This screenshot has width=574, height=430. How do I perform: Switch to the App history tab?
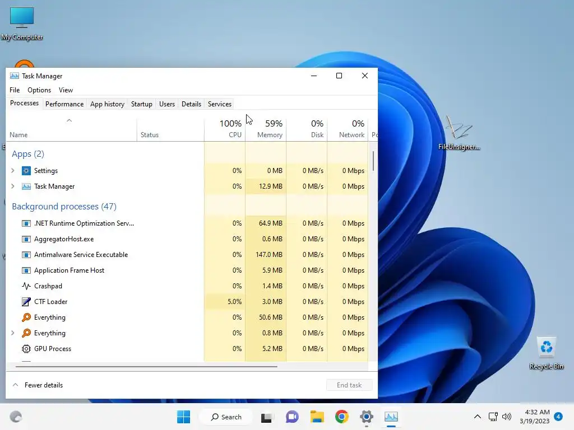click(x=107, y=104)
